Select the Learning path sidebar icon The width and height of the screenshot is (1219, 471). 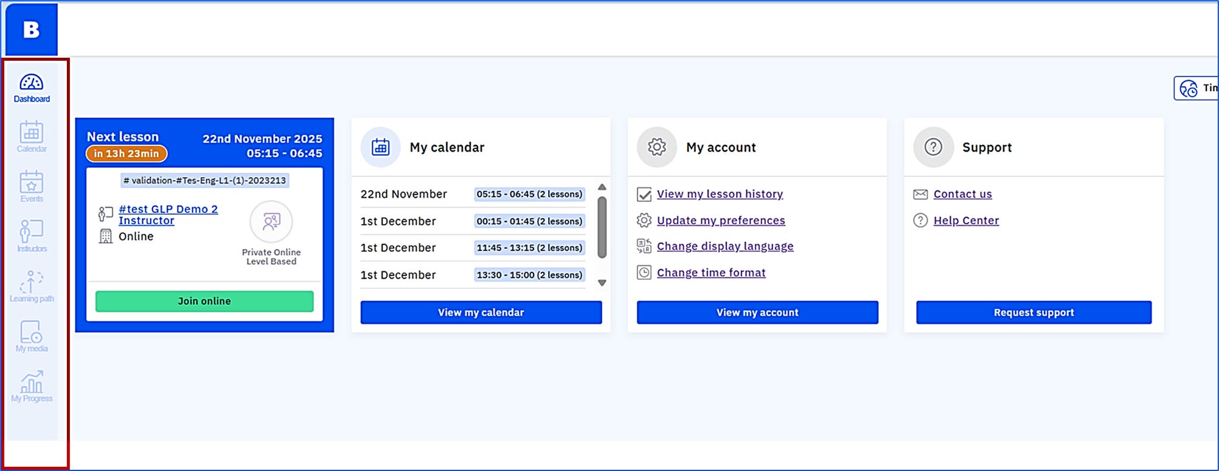point(32,287)
